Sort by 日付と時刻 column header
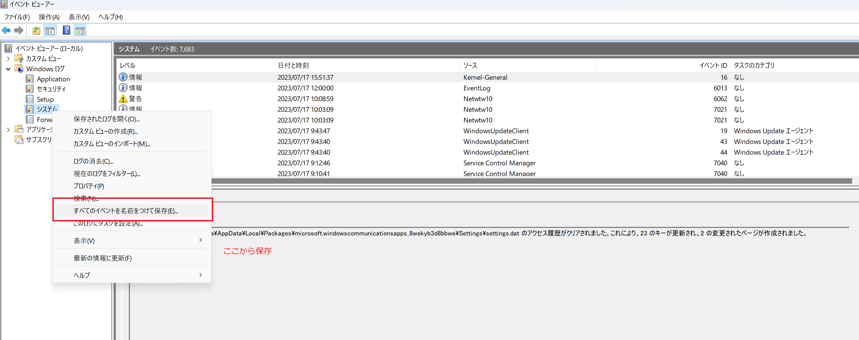The height and width of the screenshot is (340, 859). [x=367, y=65]
